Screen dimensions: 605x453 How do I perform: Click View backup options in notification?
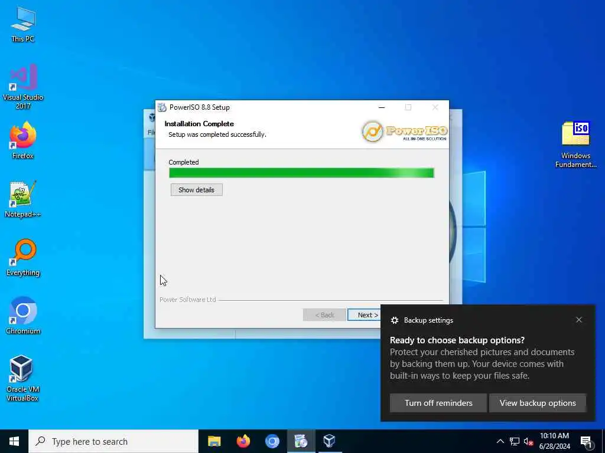click(538, 403)
